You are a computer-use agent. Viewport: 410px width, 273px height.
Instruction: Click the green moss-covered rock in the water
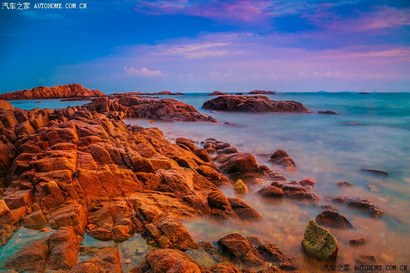point(319,240)
